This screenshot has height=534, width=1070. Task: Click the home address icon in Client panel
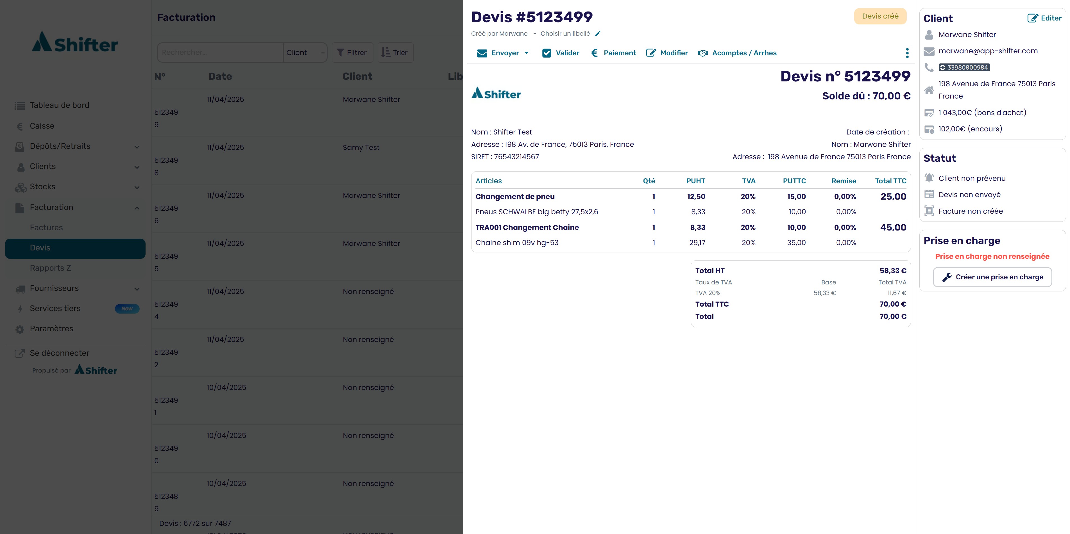click(929, 90)
